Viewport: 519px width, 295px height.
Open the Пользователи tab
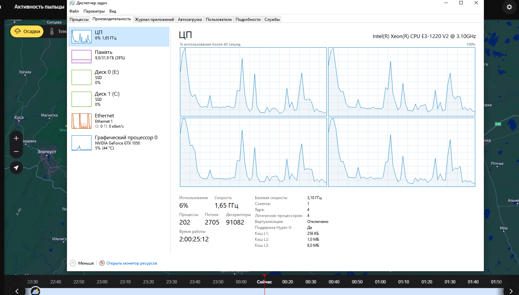coord(219,20)
